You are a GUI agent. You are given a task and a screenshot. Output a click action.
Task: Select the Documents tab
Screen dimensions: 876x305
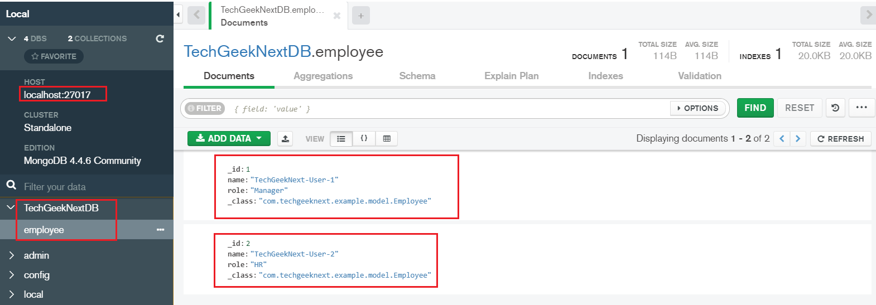[x=229, y=76]
